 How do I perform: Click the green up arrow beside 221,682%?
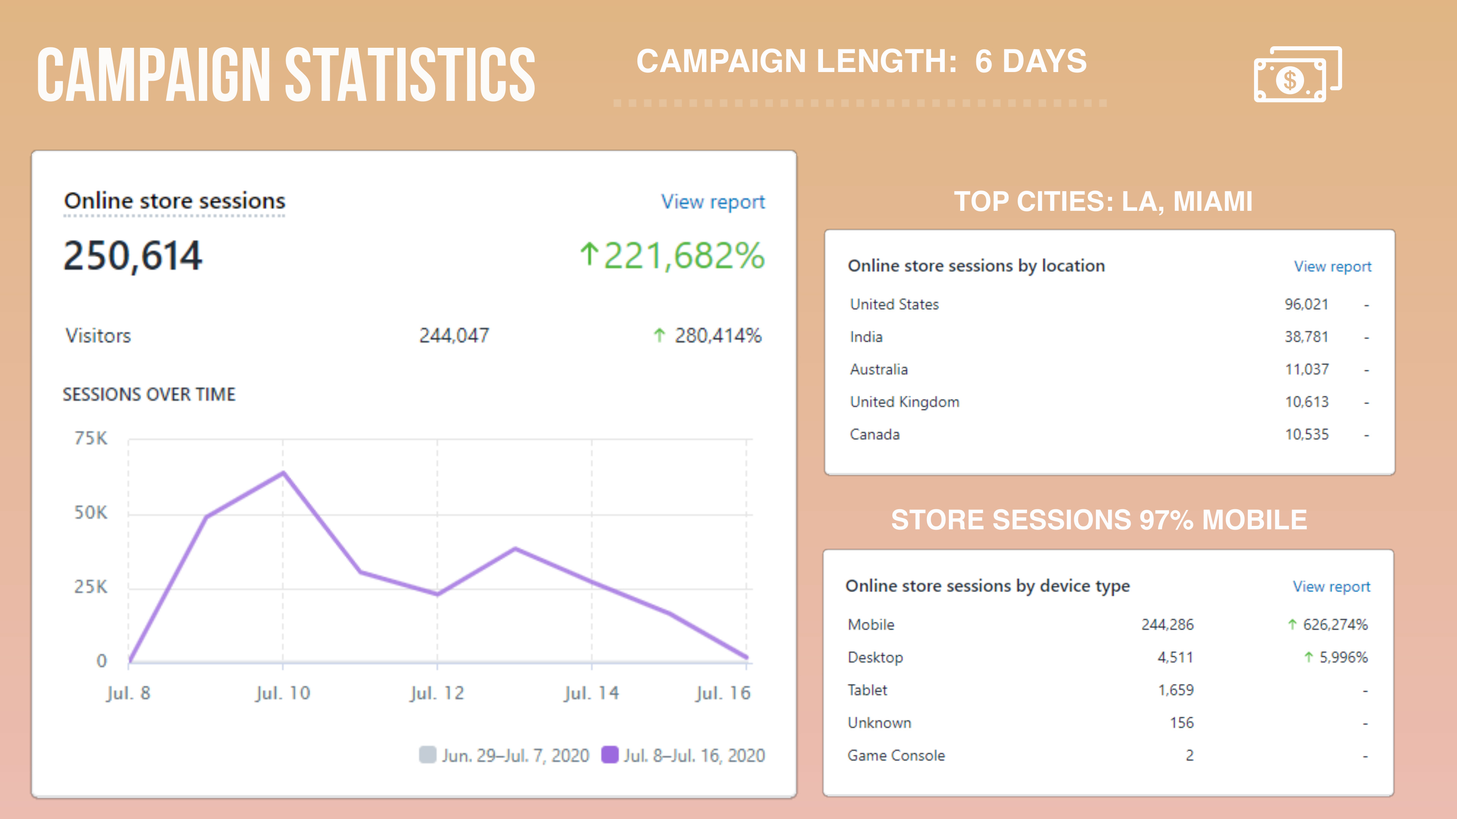pyautogui.click(x=589, y=254)
